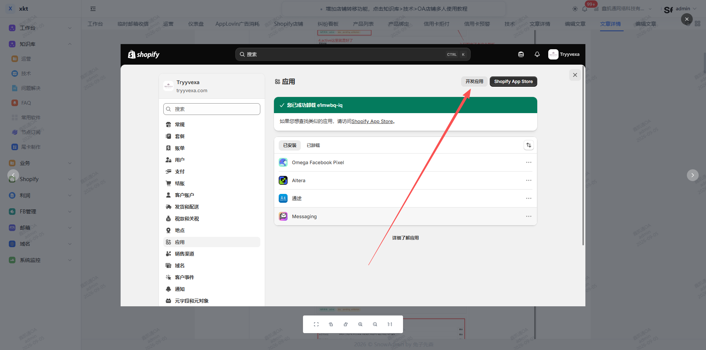Go to the next image arrow
The height and width of the screenshot is (350, 706).
pyautogui.click(x=693, y=175)
